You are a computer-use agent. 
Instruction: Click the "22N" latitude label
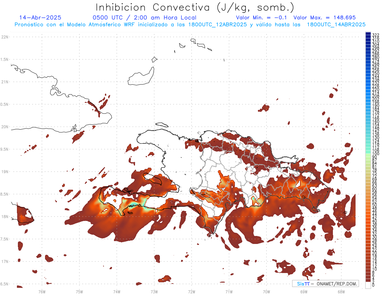5,37
